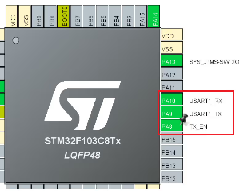The width and height of the screenshot is (244, 191).
Task: Click pin PB5
Action: pos(102,16)
